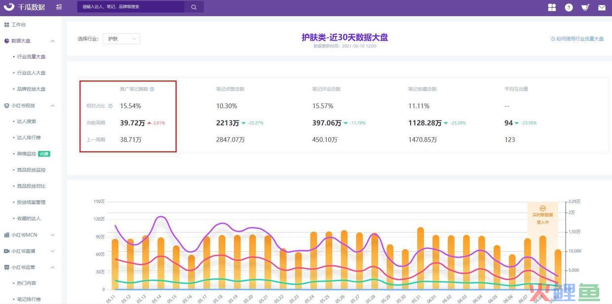
Task: Click the green down-arrow beside -23.29%
Action: 446,123
